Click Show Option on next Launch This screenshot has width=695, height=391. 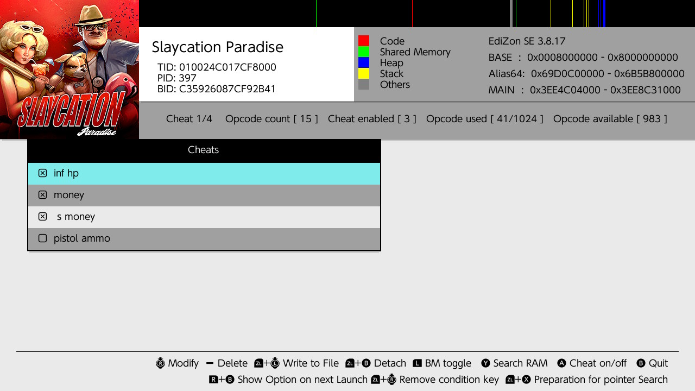point(302,380)
